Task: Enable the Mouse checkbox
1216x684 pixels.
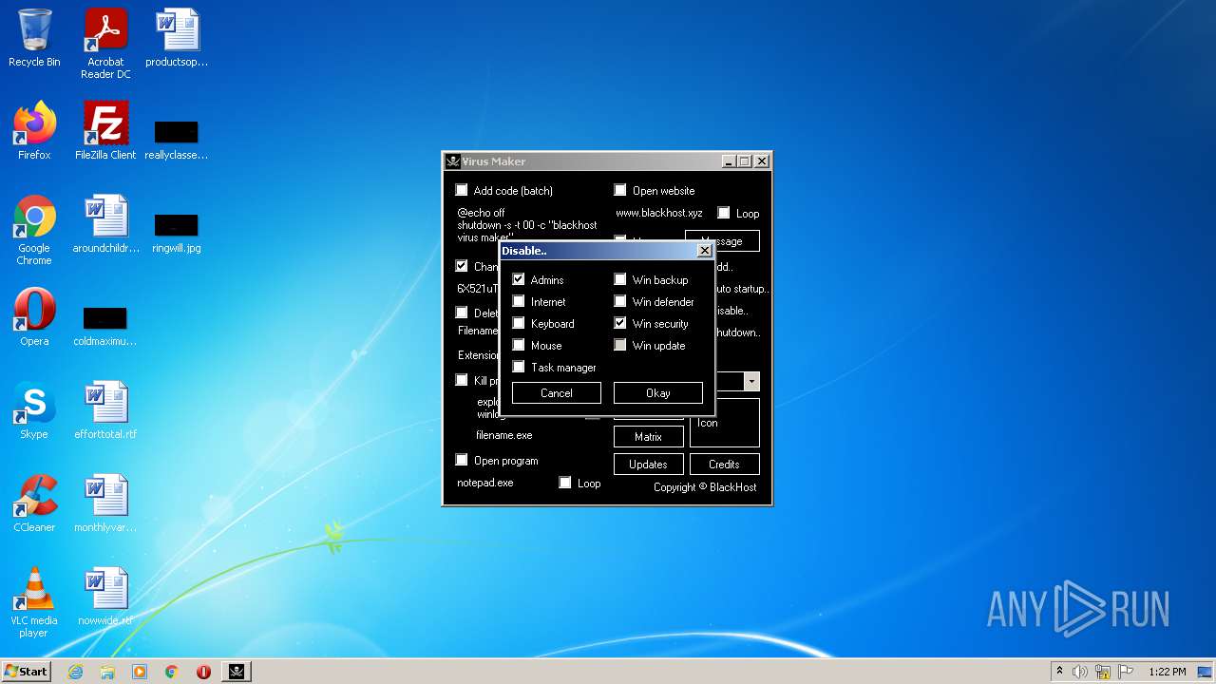Action: tap(519, 345)
